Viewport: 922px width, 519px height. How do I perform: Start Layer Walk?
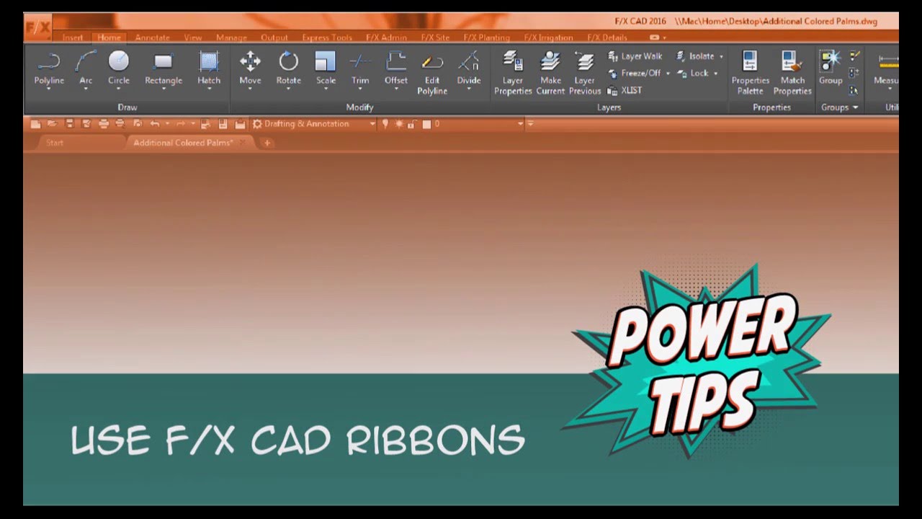[x=635, y=56]
